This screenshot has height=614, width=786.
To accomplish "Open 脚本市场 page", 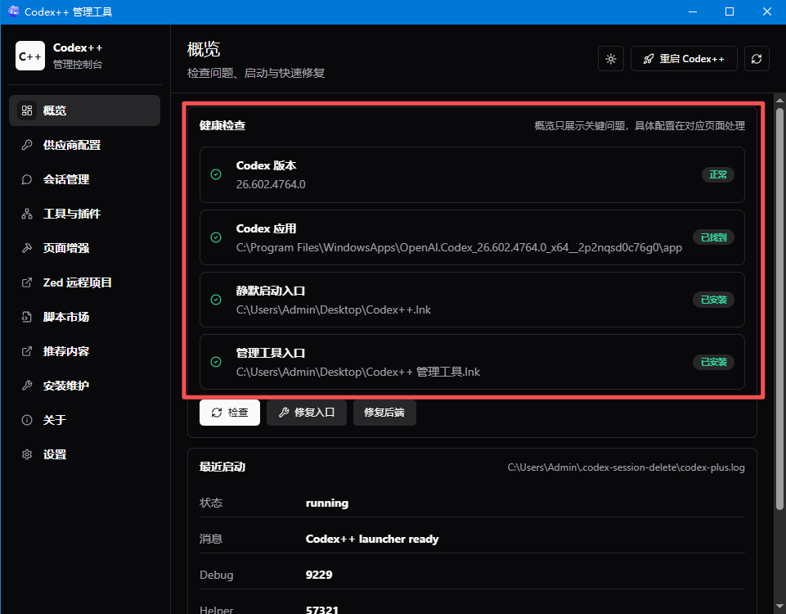I will point(85,317).
